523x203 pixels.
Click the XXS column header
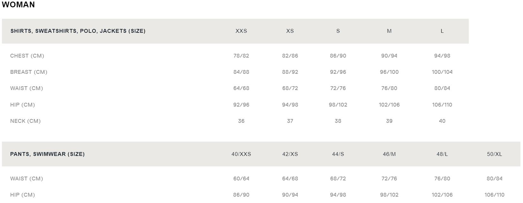[x=241, y=31]
